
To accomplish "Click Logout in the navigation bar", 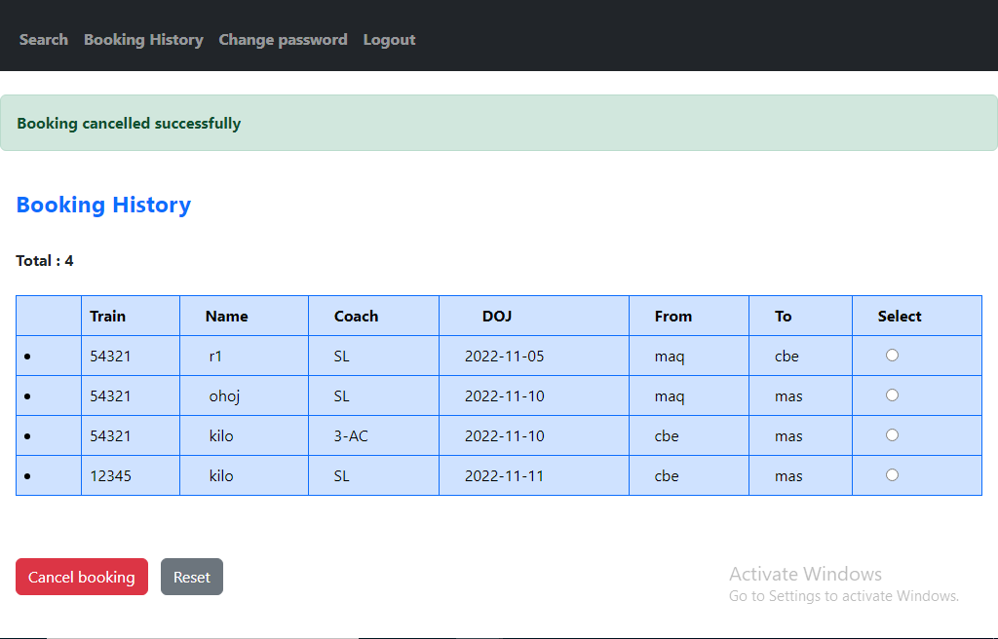I will 389,40.
